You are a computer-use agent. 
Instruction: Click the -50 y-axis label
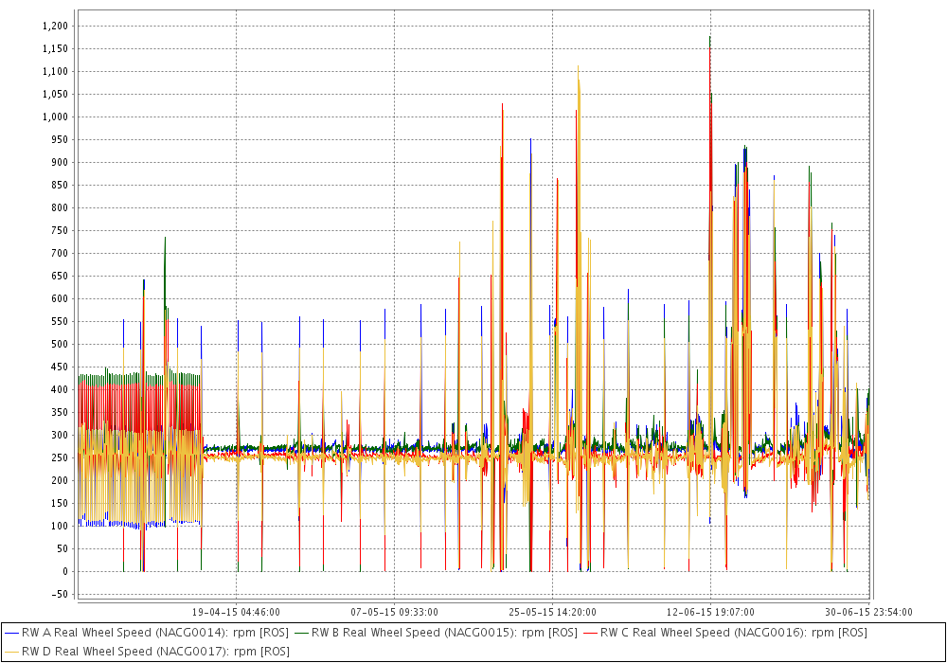(x=60, y=594)
